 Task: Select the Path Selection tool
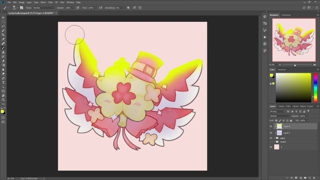click(x=3, y=86)
